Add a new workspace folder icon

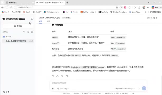click(x=32, y=32)
